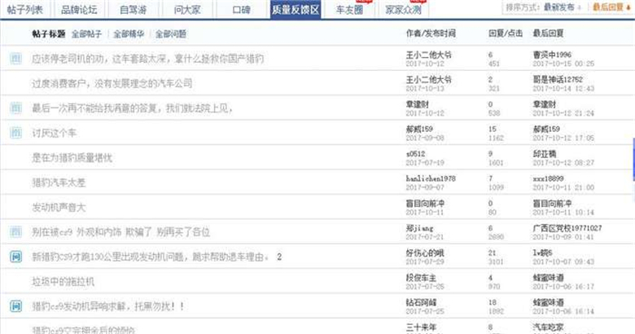Click the question icon beside '猎豹cs9发动机异响求解' post

point(15,306)
